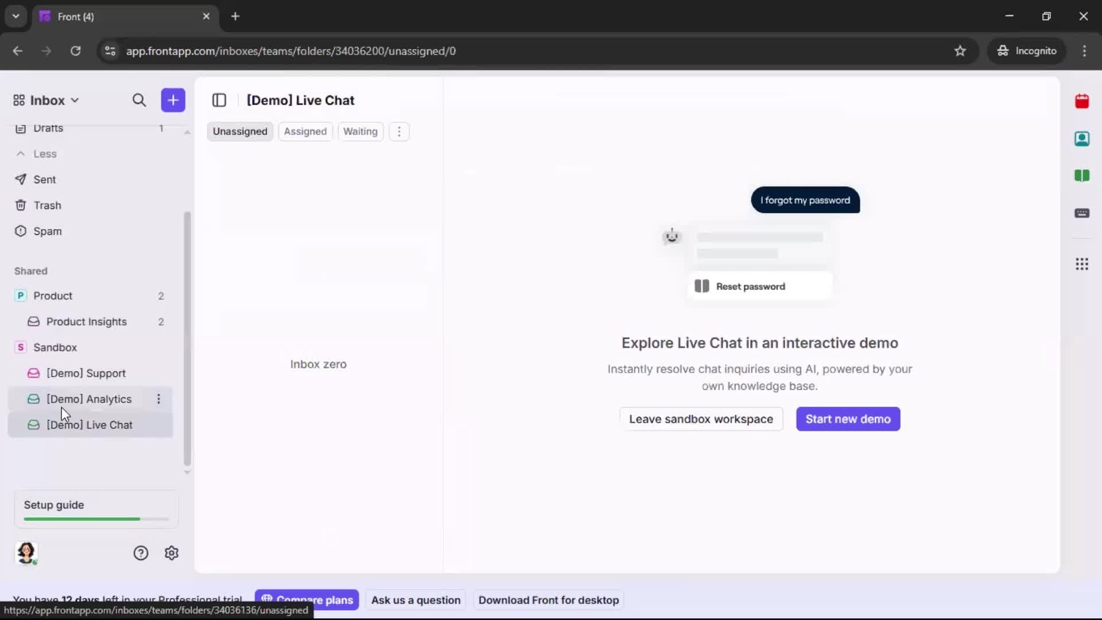1102x620 pixels.
Task: Toggle the conversation list sidebar panel
Action: pos(219,100)
